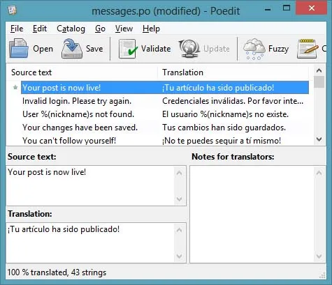Click the Translation field scroll down arrow
Viewport: 332px width, 285px height.
(x=180, y=256)
